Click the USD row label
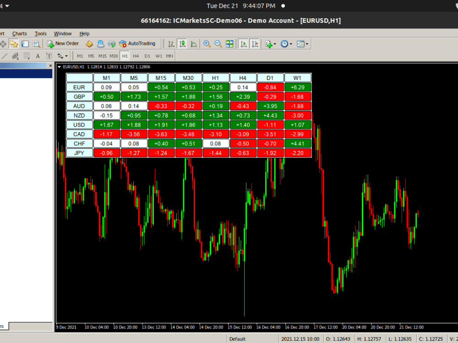Screen dimensions: 458x343 point(79,125)
